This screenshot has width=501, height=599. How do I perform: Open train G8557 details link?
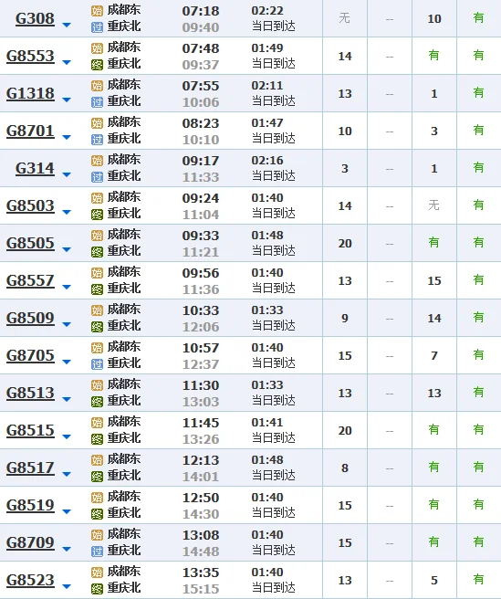click(x=30, y=280)
